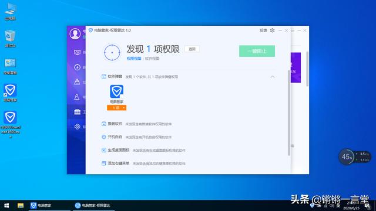Click the user avatar in PC Manager sidebar
Viewport: 376px width, 211px height.
(x=75, y=34)
